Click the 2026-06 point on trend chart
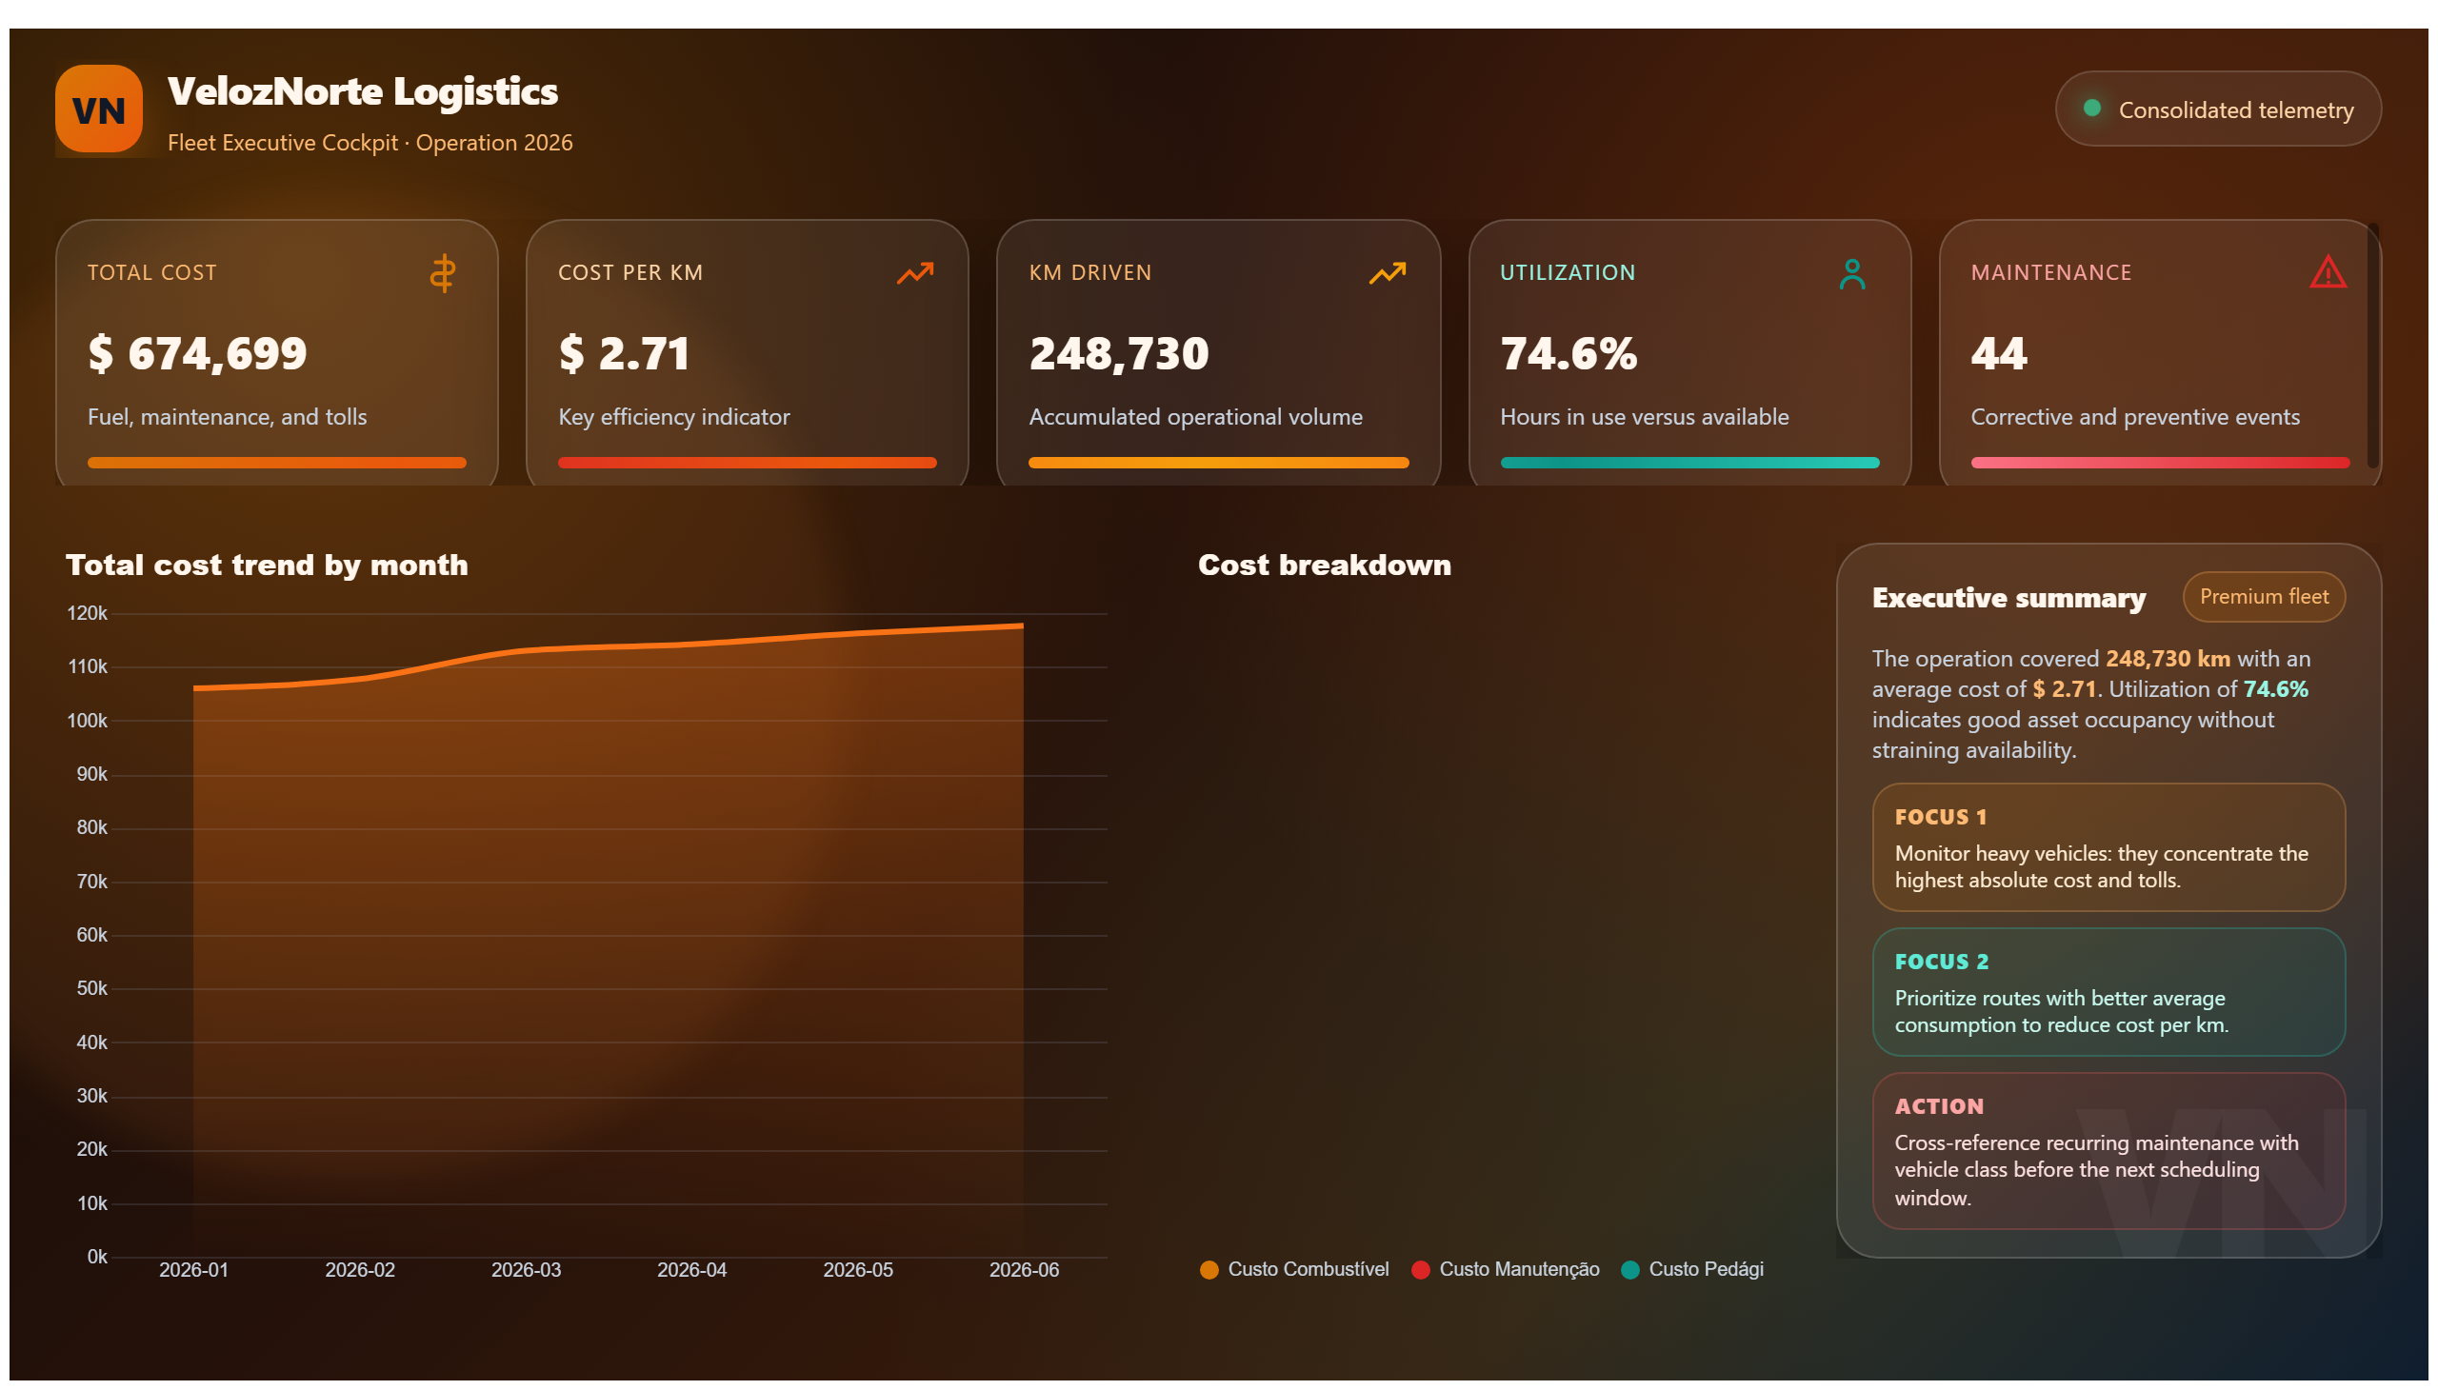Image resolution: width=2438 pixels, height=1390 pixels. pos(1022,626)
